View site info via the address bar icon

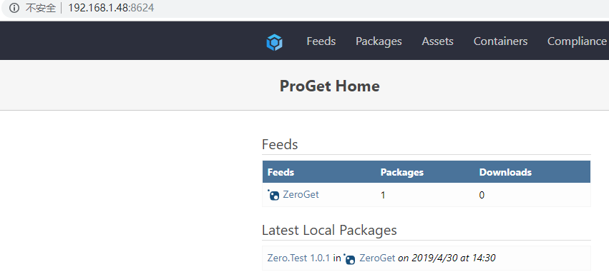[14, 8]
